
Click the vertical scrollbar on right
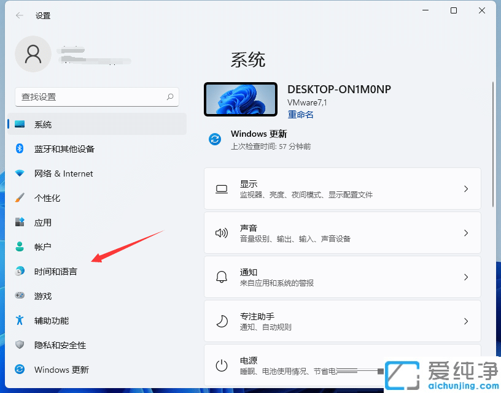[493, 144]
